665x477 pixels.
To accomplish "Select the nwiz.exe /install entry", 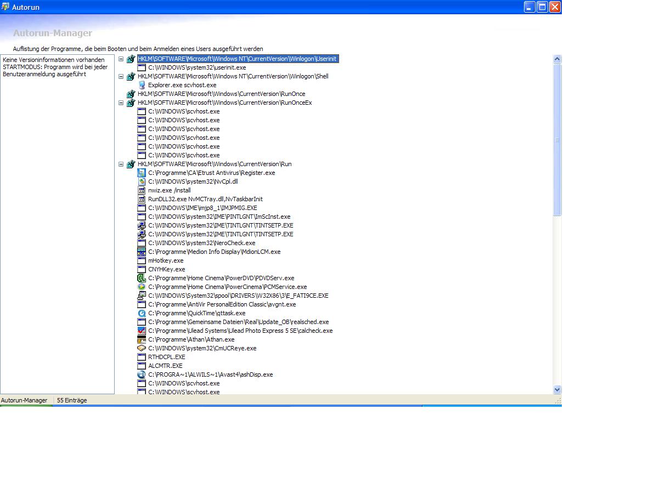I will (169, 190).
